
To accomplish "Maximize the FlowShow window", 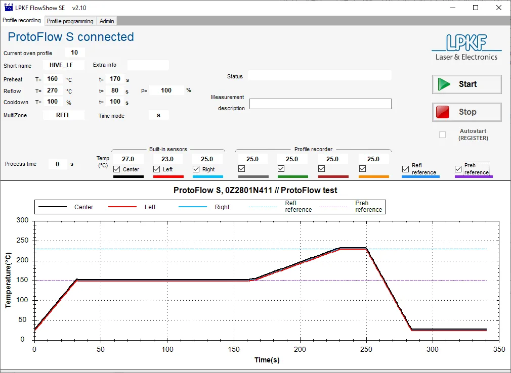I will [476, 8].
